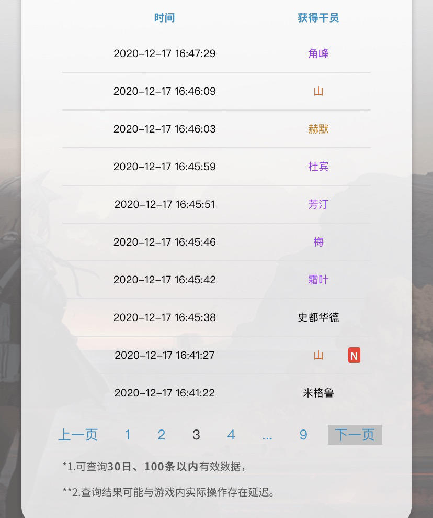Select current page number 3
The height and width of the screenshot is (518, 433).
[x=196, y=435]
